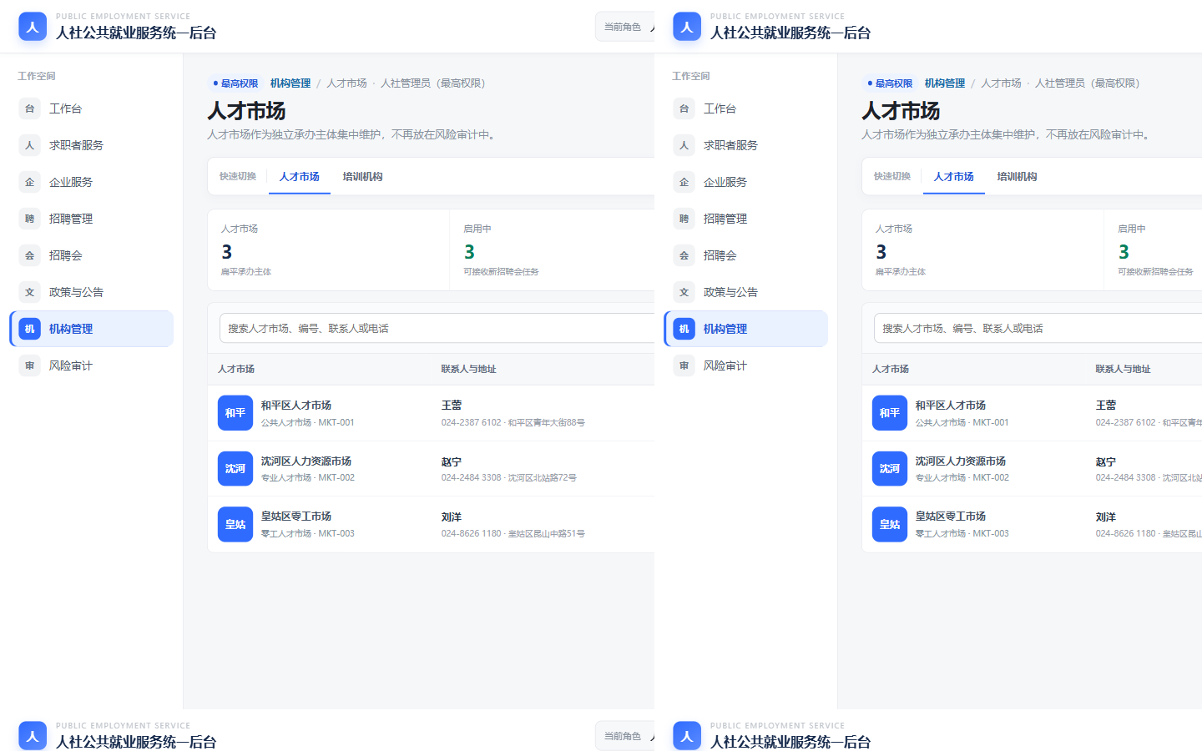Select the 人才市场 tab in the left copy
Screen dimensions: 1202x751
point(300,177)
